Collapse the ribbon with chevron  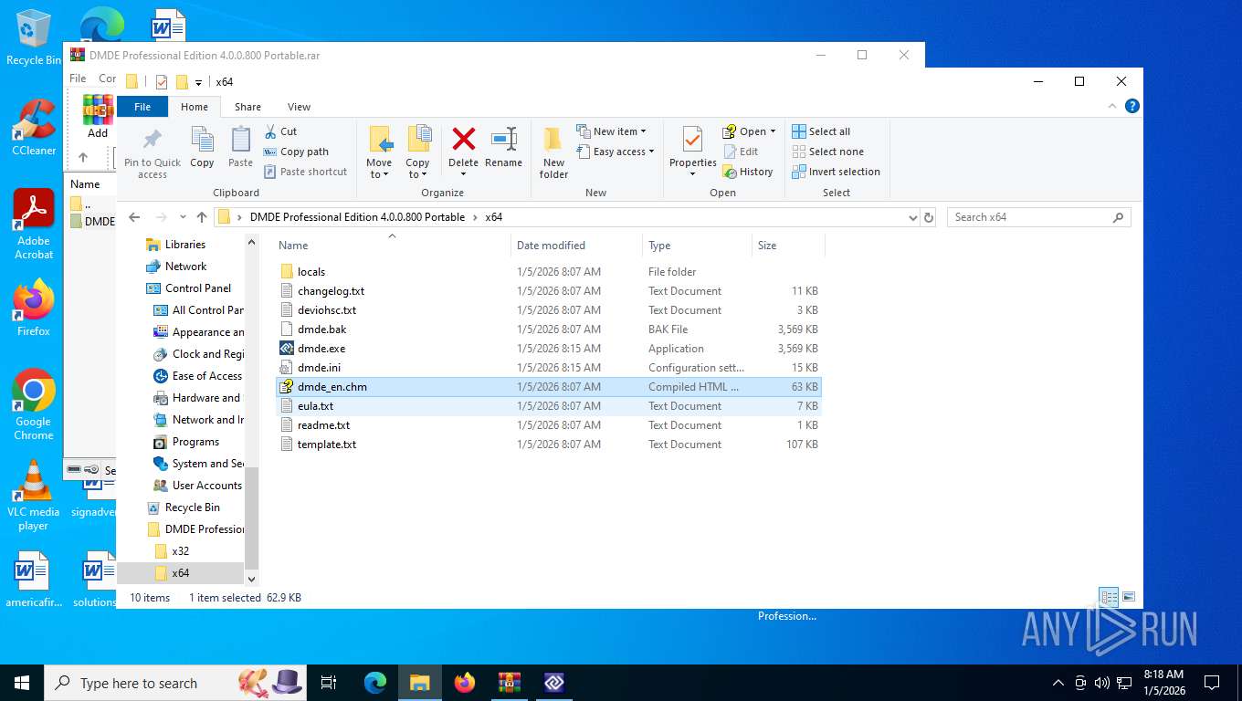coord(1113,107)
